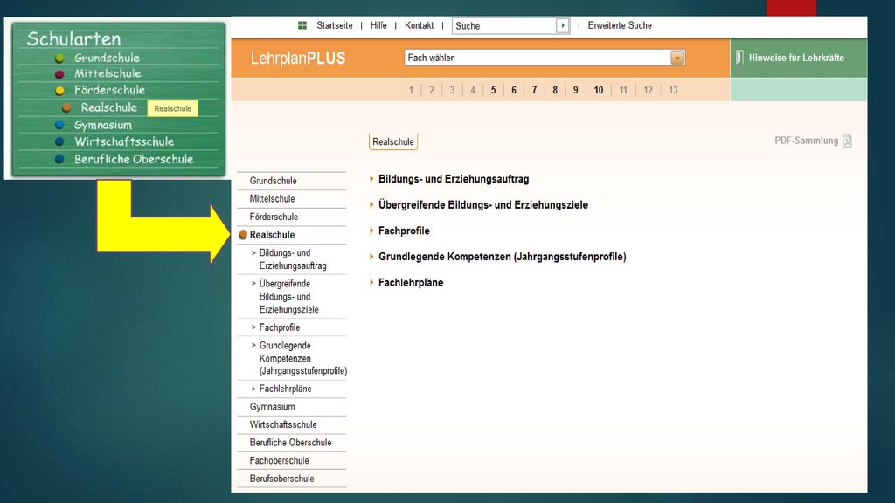The width and height of the screenshot is (895, 503).
Task: Click the Realschule breadcrumb tag
Action: tap(393, 141)
